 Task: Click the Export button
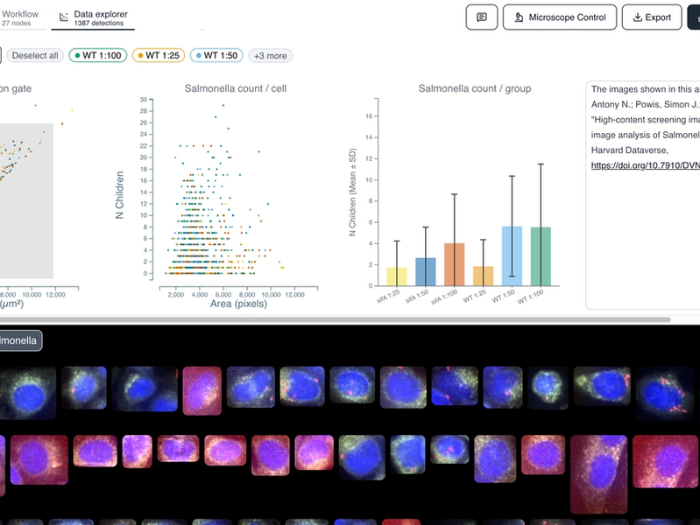[651, 17]
